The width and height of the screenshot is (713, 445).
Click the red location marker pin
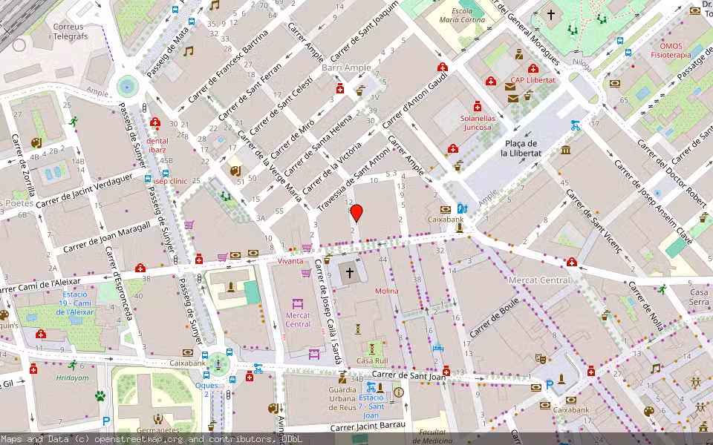coord(357,214)
